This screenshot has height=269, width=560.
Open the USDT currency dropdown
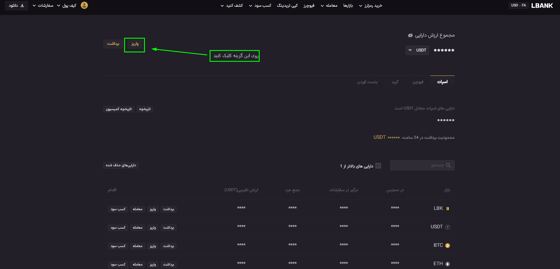point(417,50)
